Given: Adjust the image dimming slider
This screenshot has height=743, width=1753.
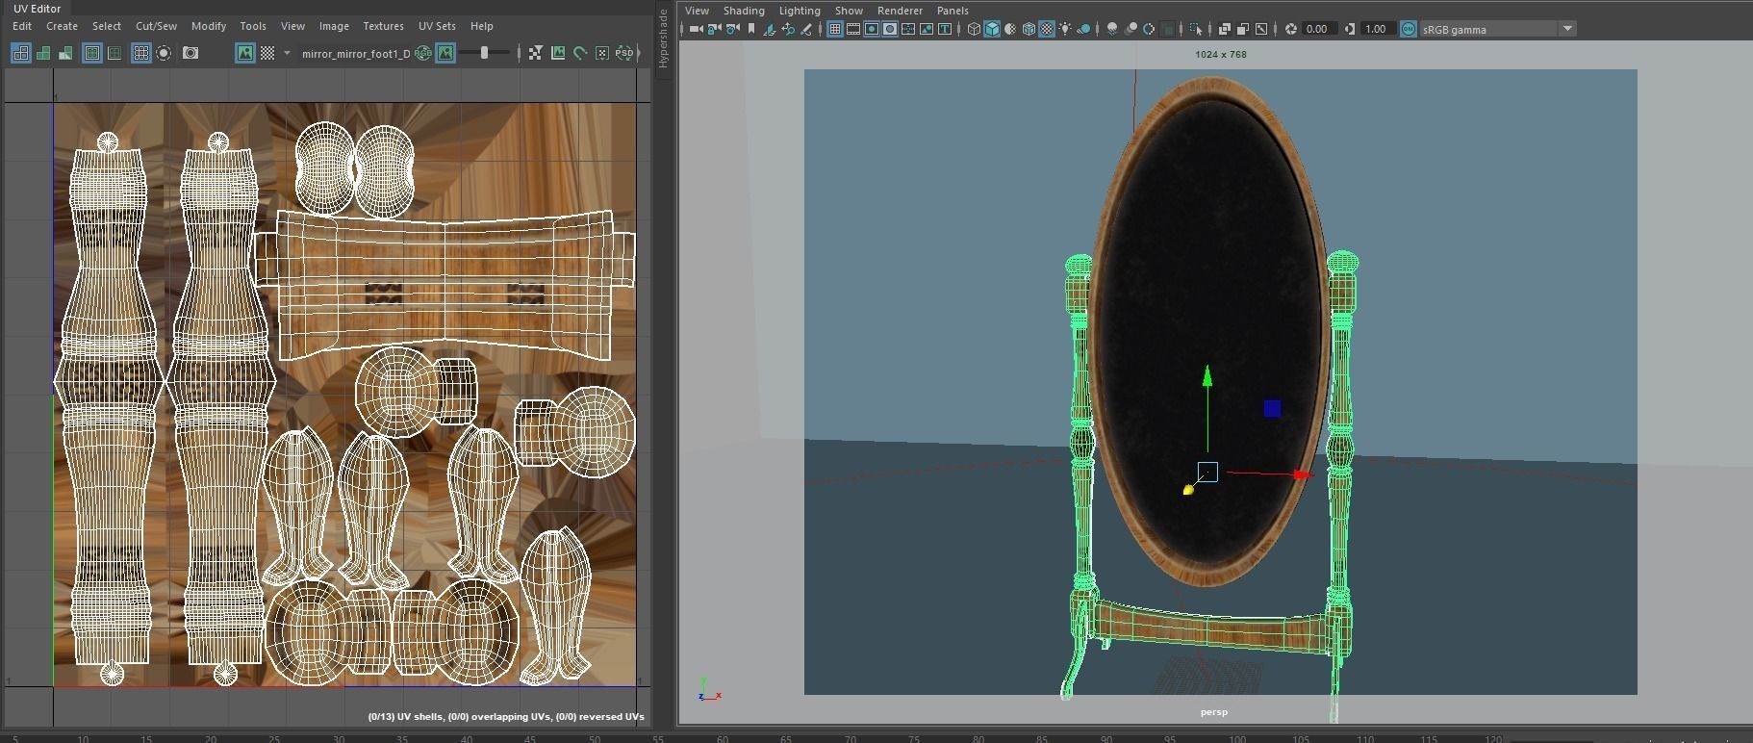Looking at the screenshot, I should pyautogui.click(x=484, y=53).
